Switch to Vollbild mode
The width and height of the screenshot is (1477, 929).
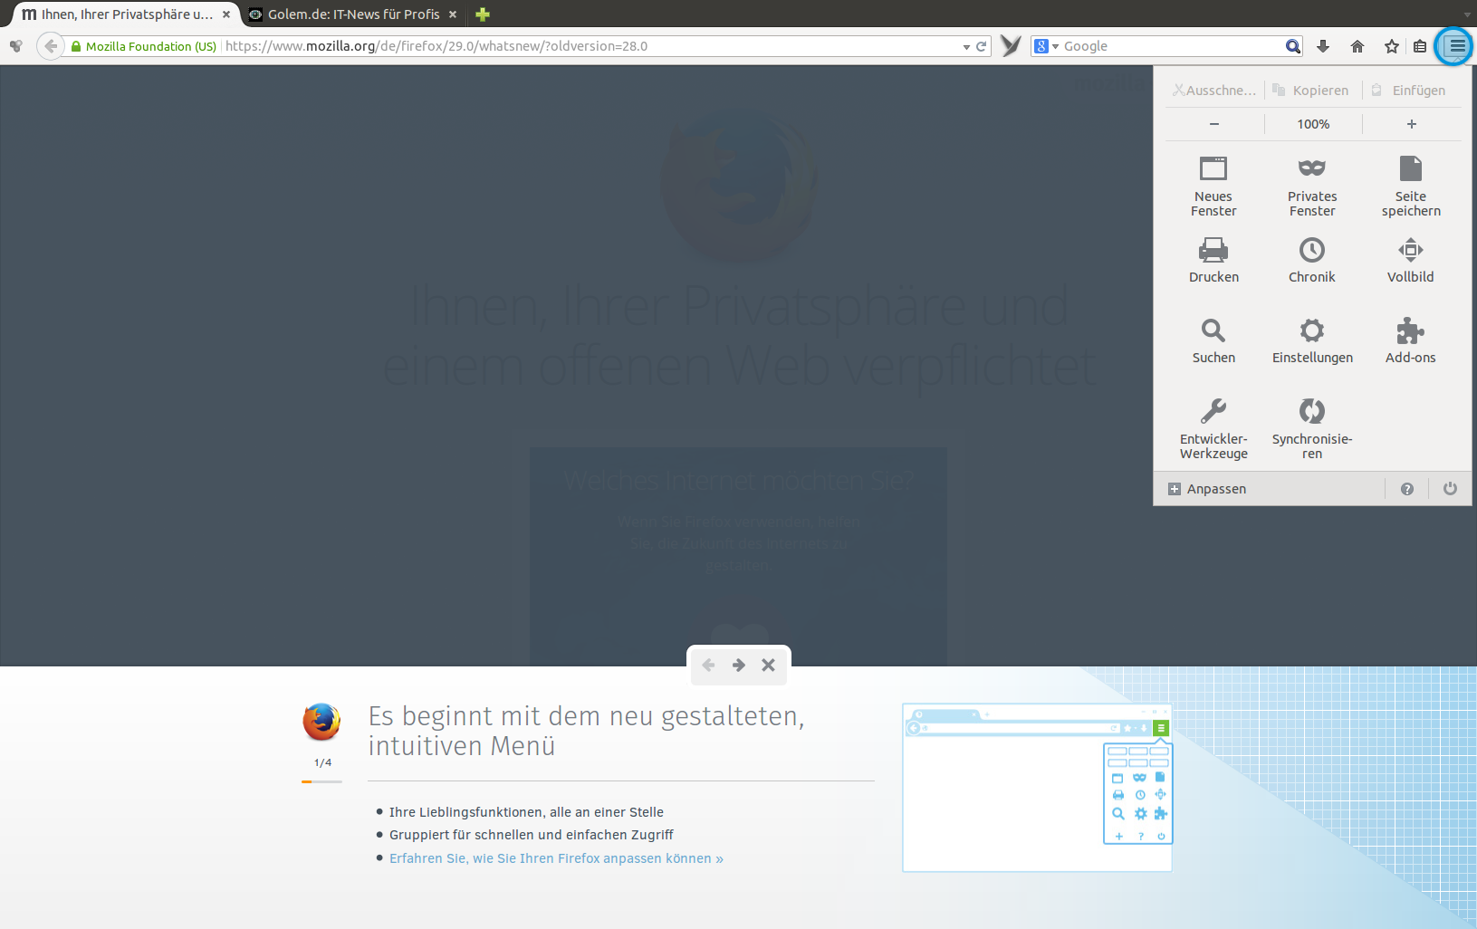point(1410,260)
